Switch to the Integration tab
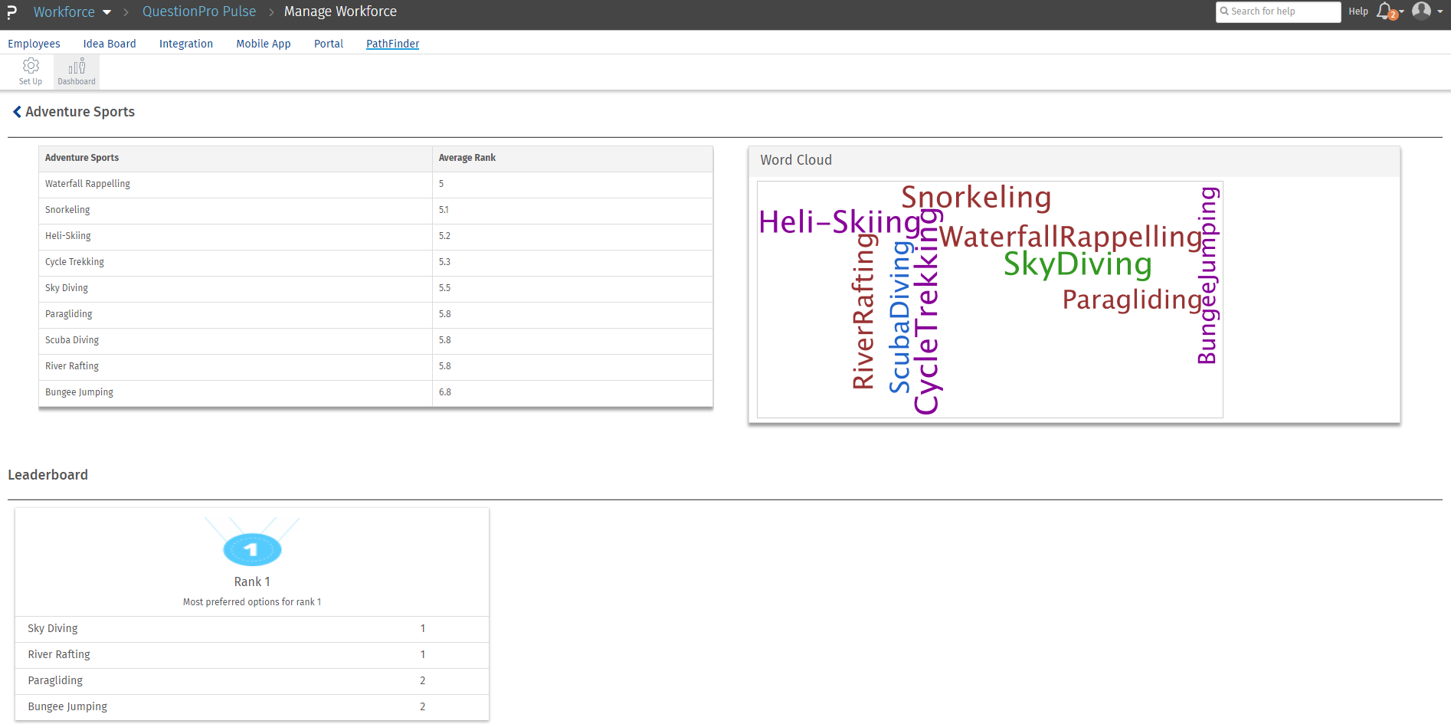This screenshot has height=724, width=1451. pos(186,44)
